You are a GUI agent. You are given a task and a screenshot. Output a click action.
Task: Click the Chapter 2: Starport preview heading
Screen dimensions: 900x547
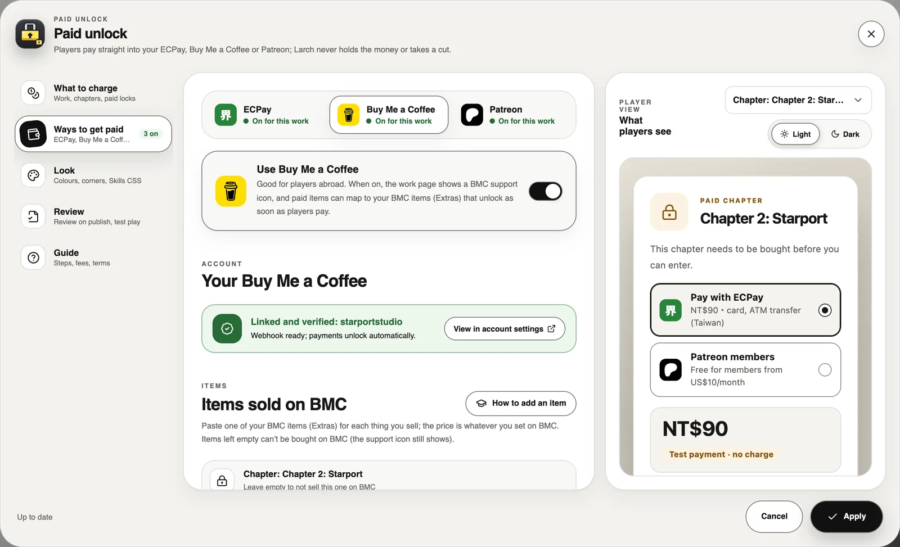tap(763, 219)
